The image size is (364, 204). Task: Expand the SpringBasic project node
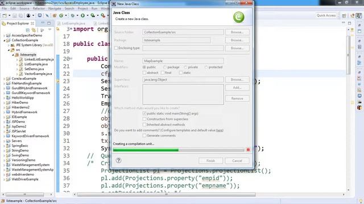4,146
